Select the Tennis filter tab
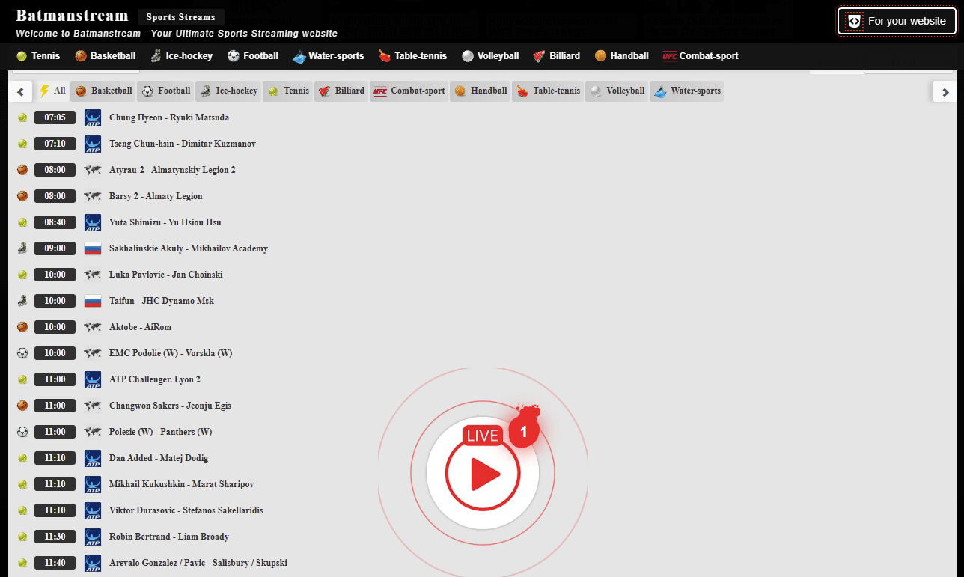964x577 pixels. pyautogui.click(x=288, y=91)
